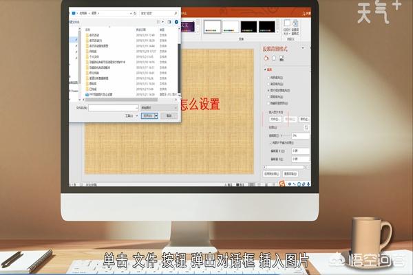
Task: Select the first black variant thumbnail
Action: 248,27
